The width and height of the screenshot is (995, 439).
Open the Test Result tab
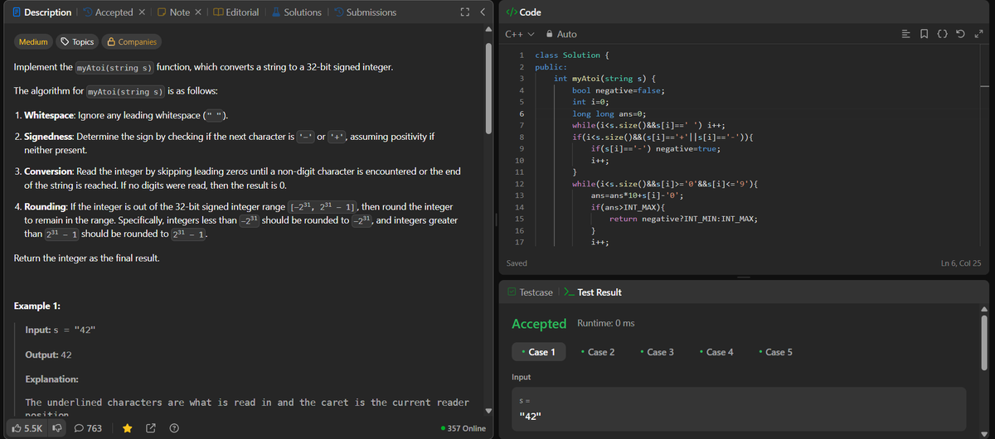[592, 292]
